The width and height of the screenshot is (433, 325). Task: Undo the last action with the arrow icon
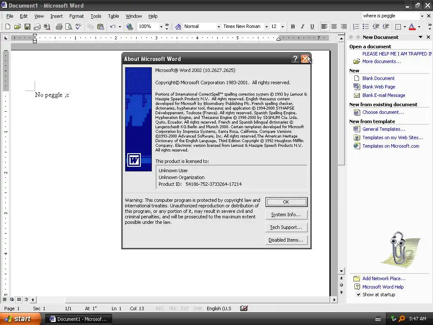[x=112, y=27]
